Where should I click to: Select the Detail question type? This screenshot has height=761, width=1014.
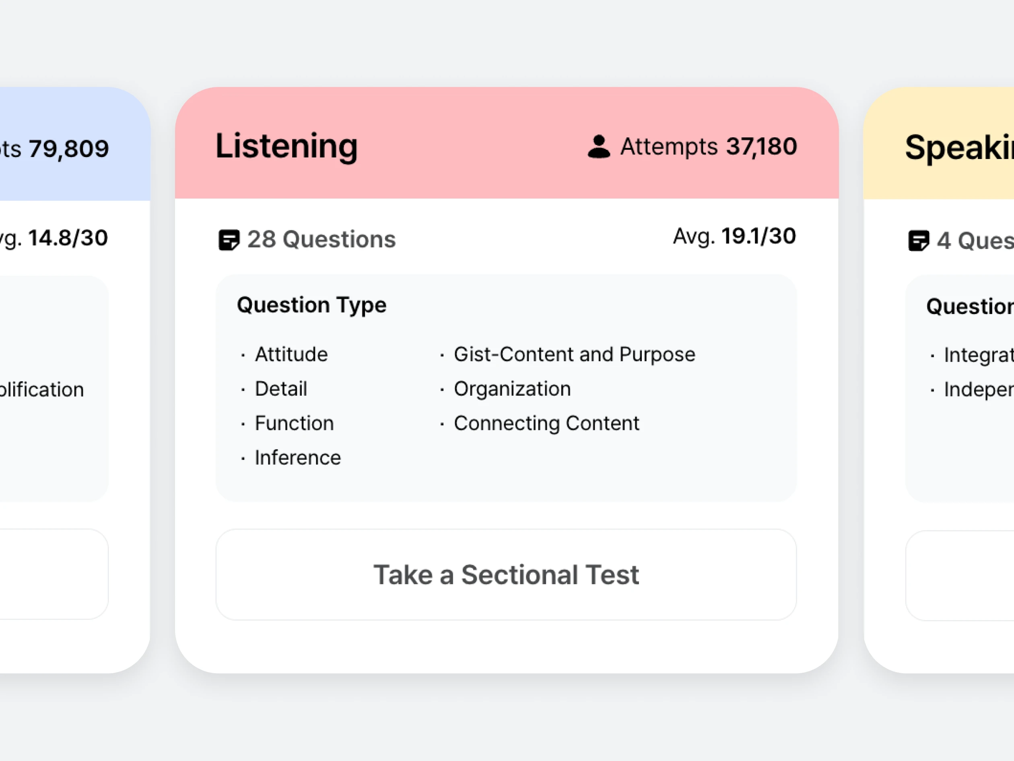[280, 389]
